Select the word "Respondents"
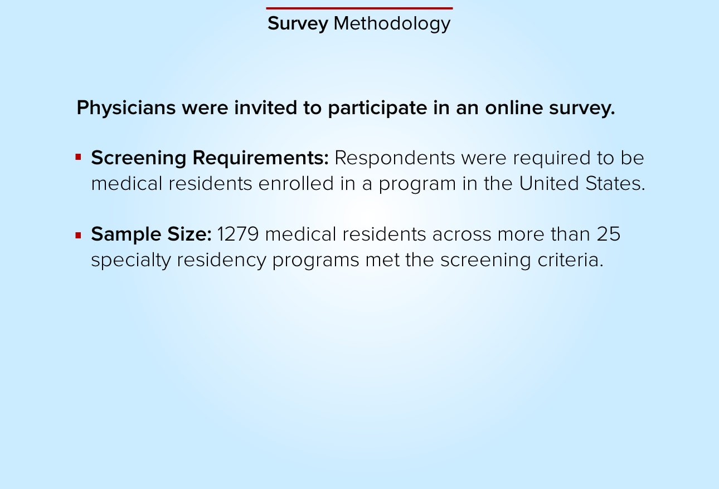This screenshot has height=489, width=719. 395,159
